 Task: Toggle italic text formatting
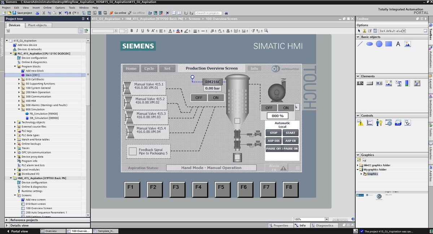137,31
